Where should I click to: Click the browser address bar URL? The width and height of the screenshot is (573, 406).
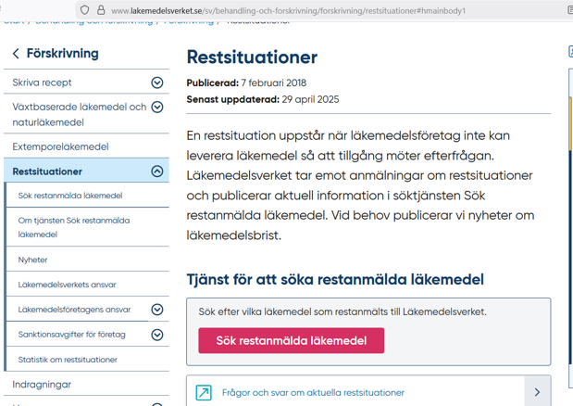tap(287, 10)
